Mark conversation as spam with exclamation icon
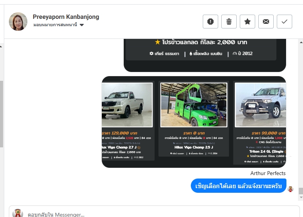Screen dimensions: 303x217 [x=210, y=22]
